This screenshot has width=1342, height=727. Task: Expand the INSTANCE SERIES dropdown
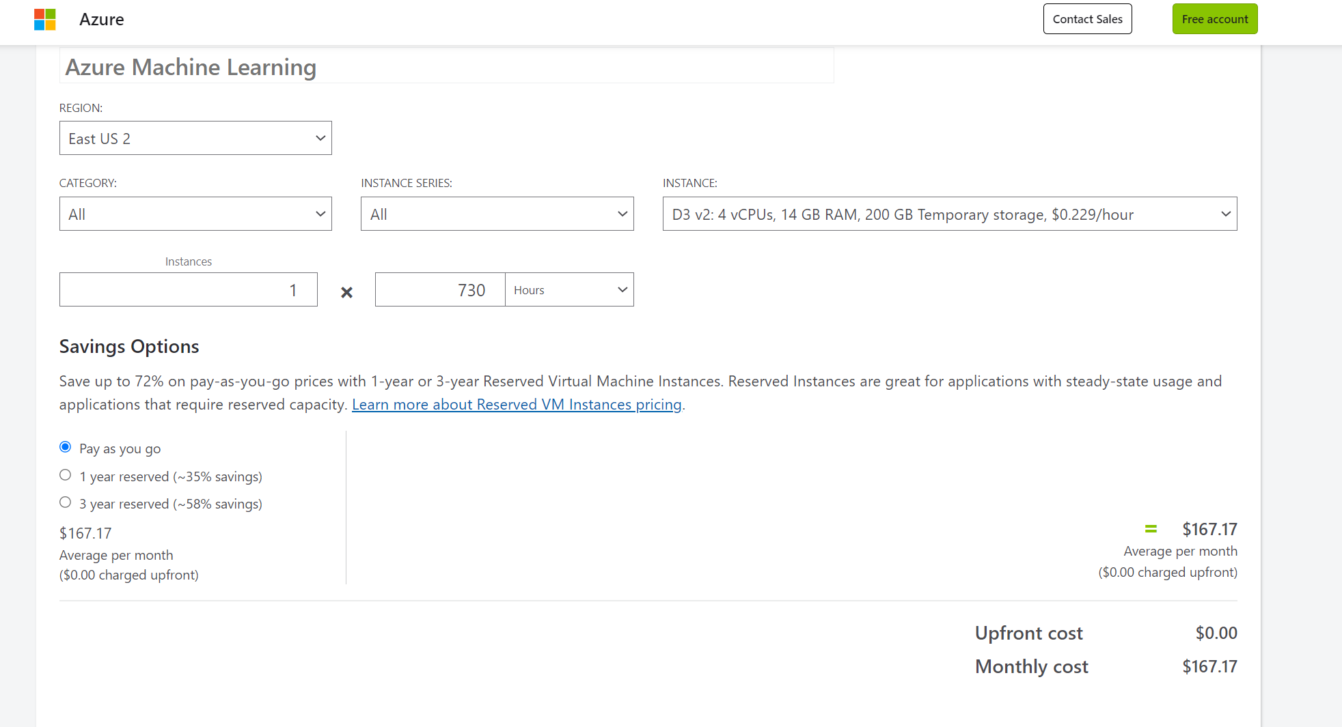(497, 214)
